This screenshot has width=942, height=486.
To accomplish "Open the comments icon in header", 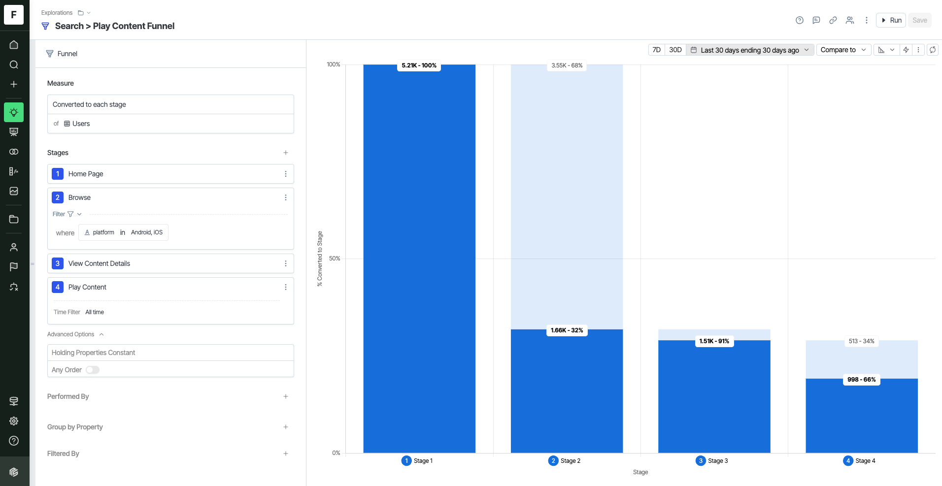I will click(x=816, y=20).
